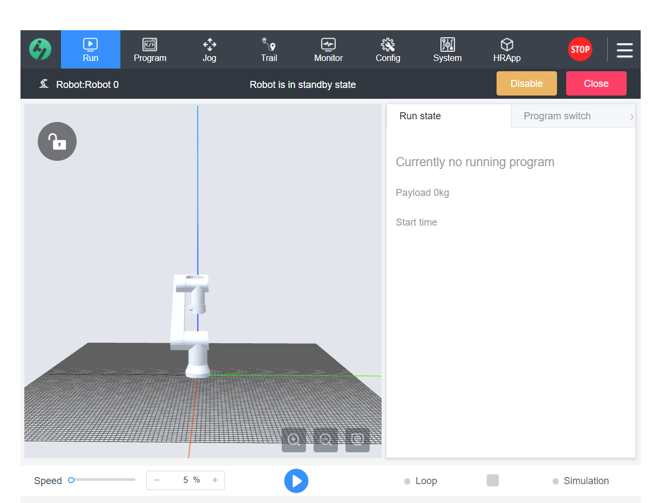Open the Monitor page

pyautogui.click(x=328, y=50)
